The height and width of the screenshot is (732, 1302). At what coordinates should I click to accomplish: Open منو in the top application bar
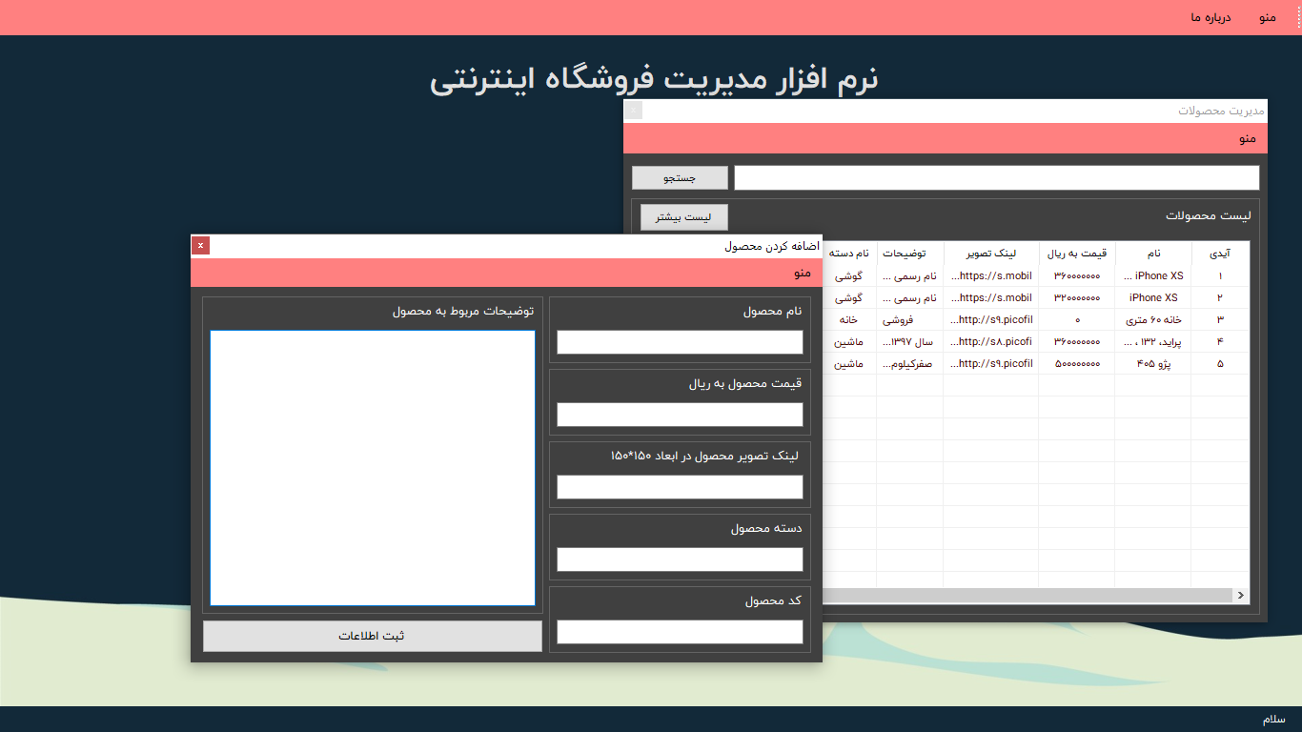point(1267,18)
